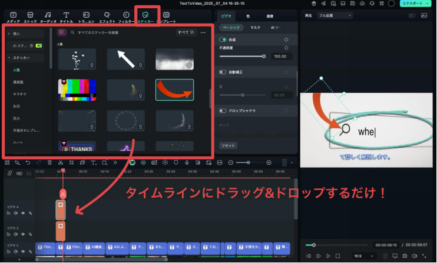The image size is (437, 263).
Task: Select the red curved arrow sticker thumbnail
Action: 175,90
